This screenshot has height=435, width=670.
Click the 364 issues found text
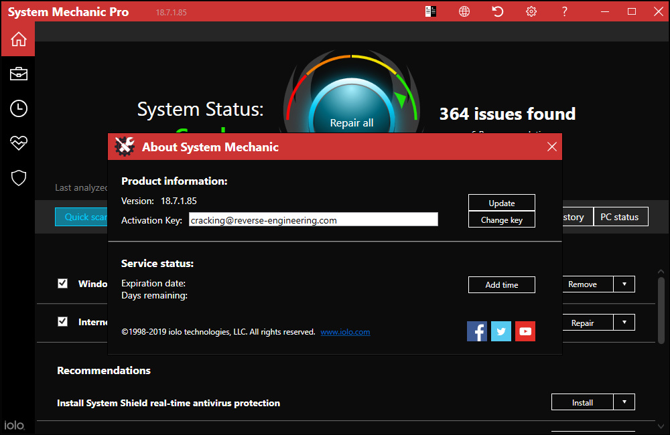coord(507,114)
